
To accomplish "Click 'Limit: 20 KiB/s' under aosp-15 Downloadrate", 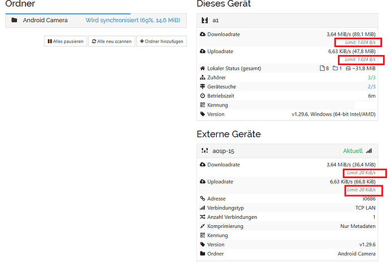I will pos(361,173).
